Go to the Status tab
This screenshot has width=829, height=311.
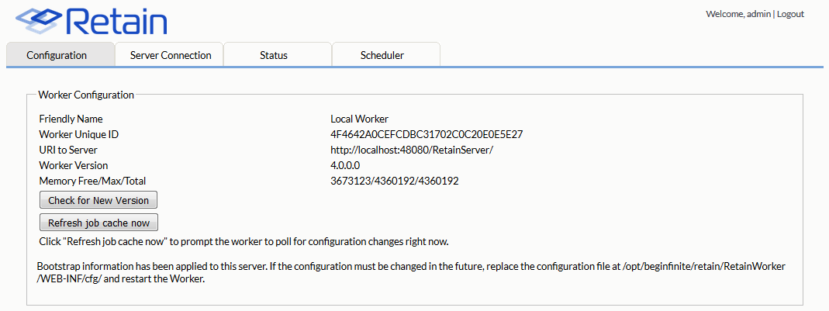pos(274,55)
